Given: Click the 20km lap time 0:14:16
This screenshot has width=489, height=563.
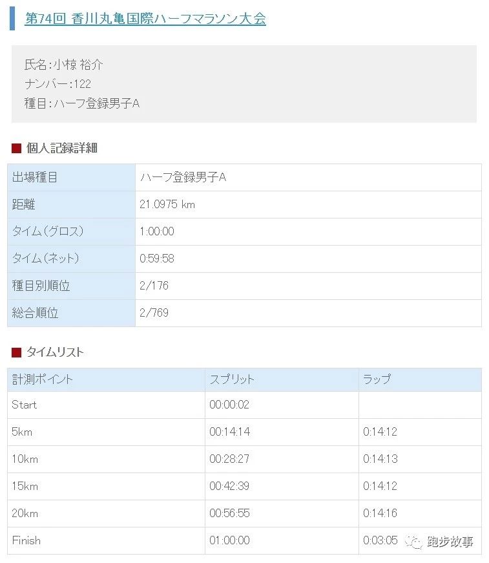Looking at the screenshot, I should (x=380, y=513).
